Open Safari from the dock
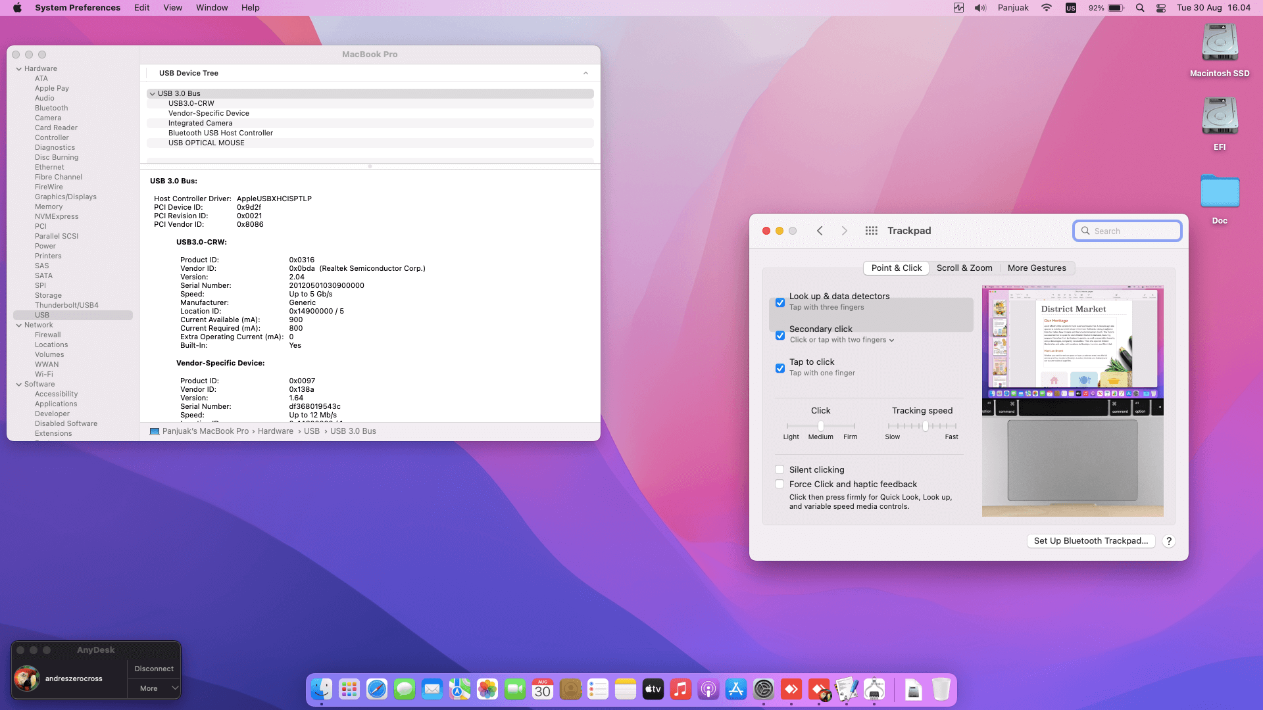Image resolution: width=1263 pixels, height=710 pixels. pyautogui.click(x=377, y=689)
